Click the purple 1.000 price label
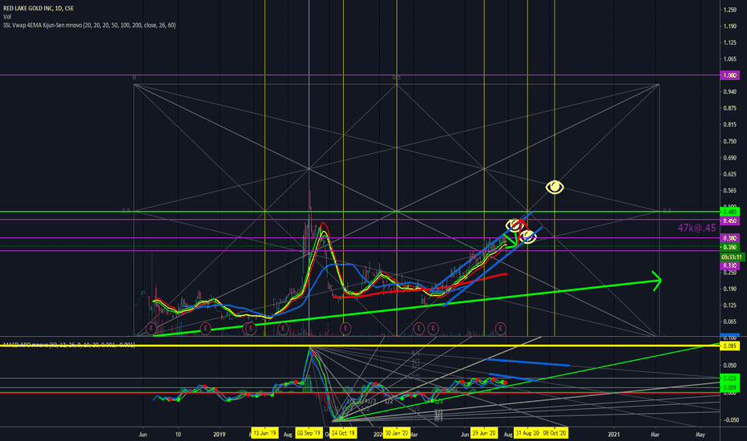The height and width of the screenshot is (441, 747). pos(729,75)
